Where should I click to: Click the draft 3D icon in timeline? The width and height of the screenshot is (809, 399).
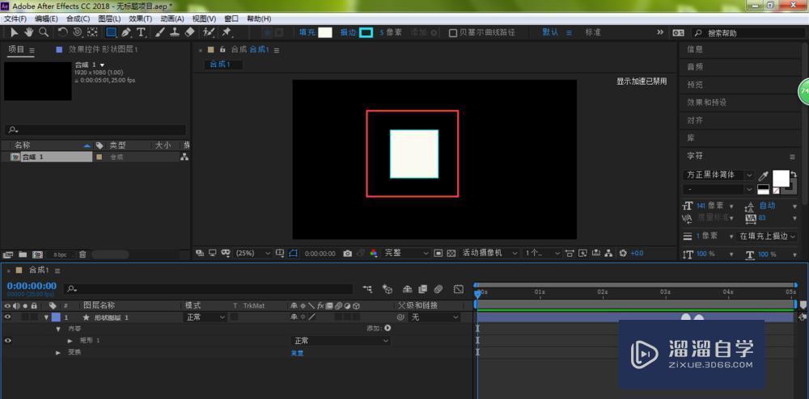(387, 289)
